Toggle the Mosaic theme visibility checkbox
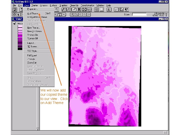 [14, 23]
